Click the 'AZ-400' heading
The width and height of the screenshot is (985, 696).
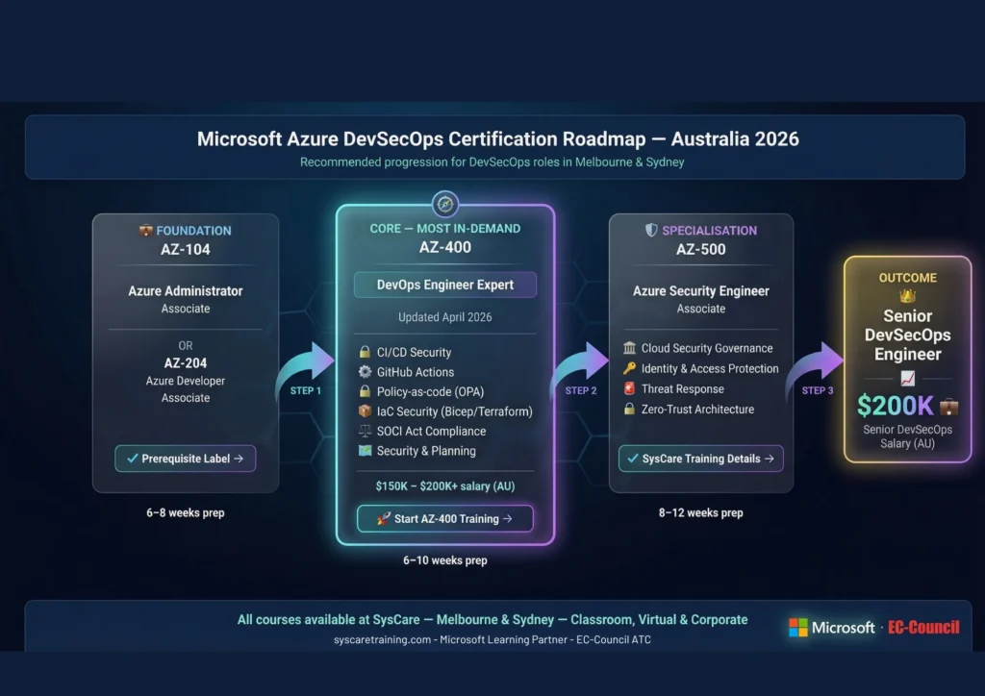(444, 247)
